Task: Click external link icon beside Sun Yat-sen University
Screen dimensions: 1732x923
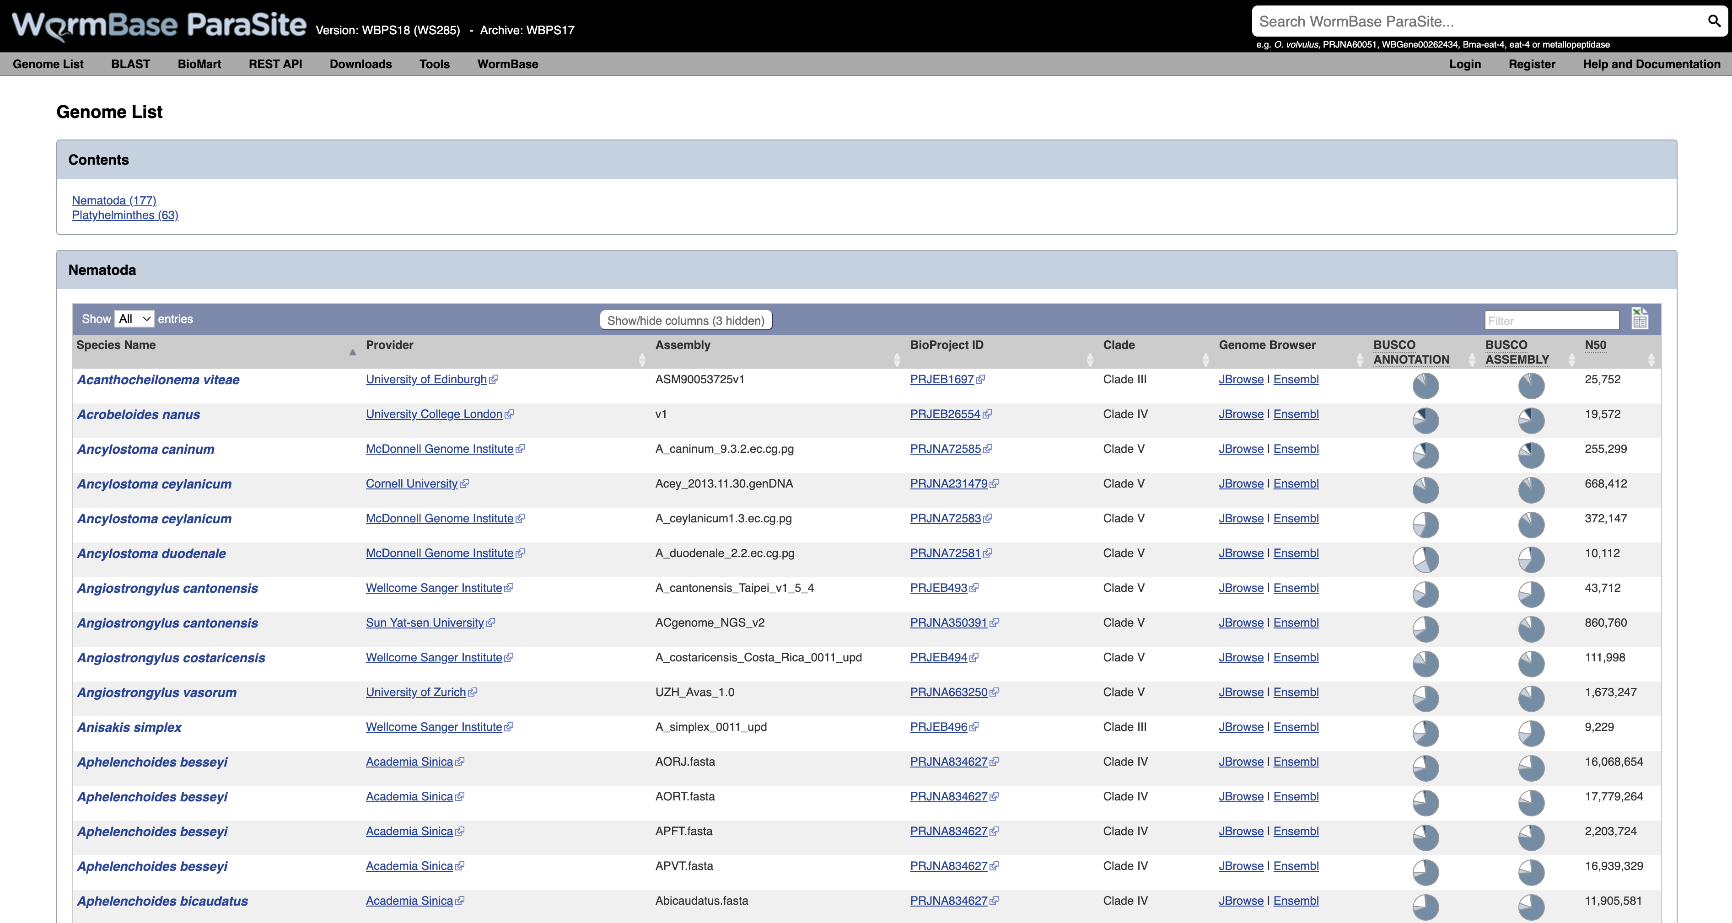Action: click(x=491, y=623)
